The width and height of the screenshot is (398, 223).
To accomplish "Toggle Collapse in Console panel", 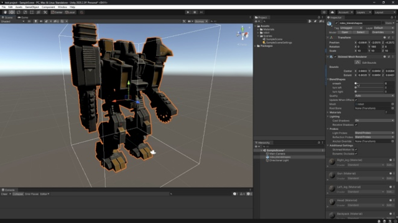I will click(18, 194).
